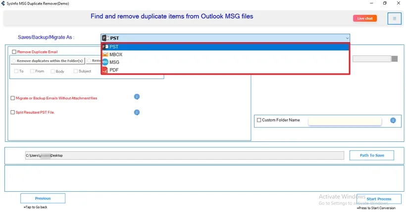This screenshot has width=406, height=216.
Task: Enable Migrate or Backup Emails Without Attachment
Action: coord(12,98)
